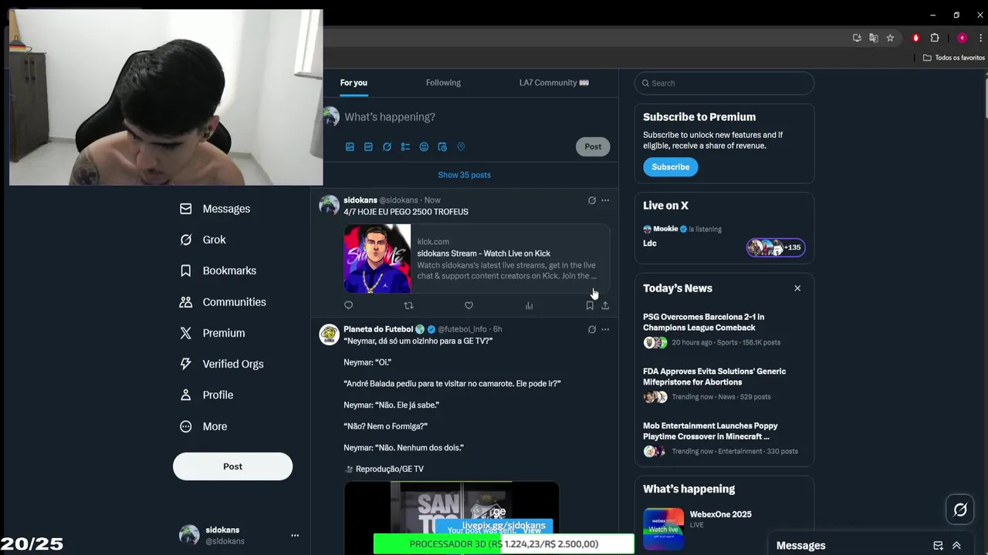Viewport: 988px width, 555px height.
Task: Open Todos os favoritos folder
Action: point(954,58)
